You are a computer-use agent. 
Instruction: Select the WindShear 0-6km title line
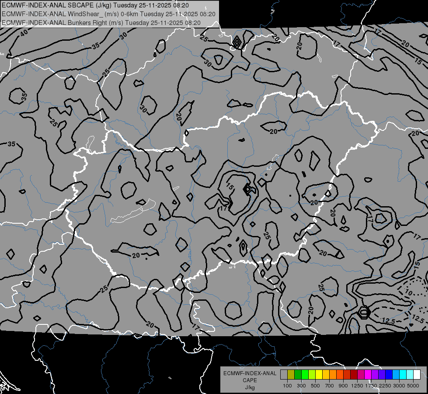point(108,14)
